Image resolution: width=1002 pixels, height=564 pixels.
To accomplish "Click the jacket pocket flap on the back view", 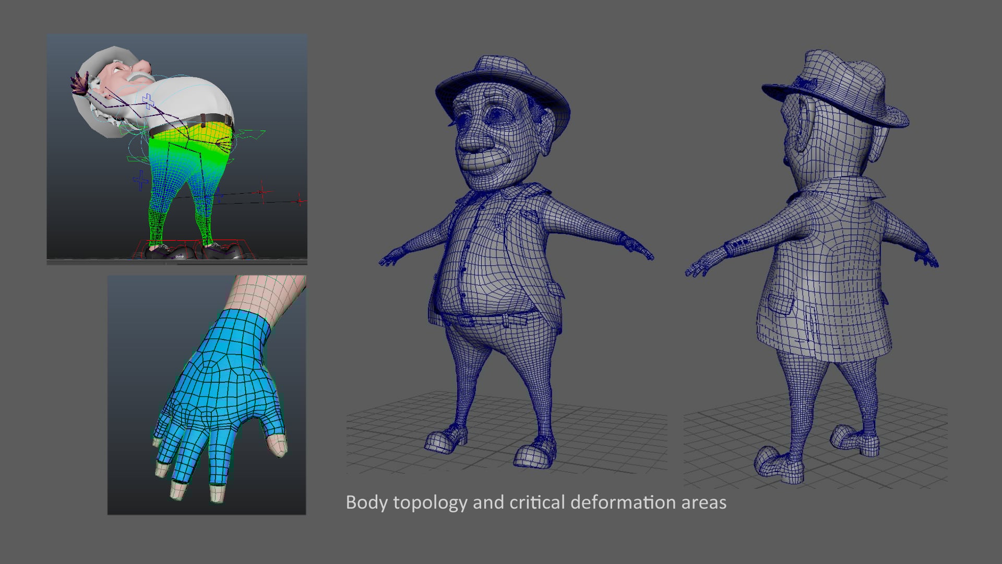I will [x=781, y=304].
